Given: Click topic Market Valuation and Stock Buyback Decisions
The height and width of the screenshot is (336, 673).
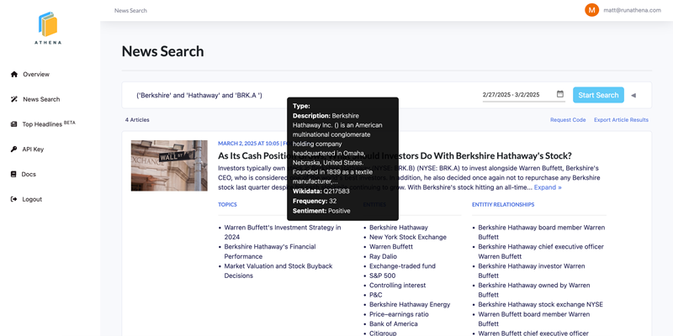Looking at the screenshot, I should pos(278,270).
